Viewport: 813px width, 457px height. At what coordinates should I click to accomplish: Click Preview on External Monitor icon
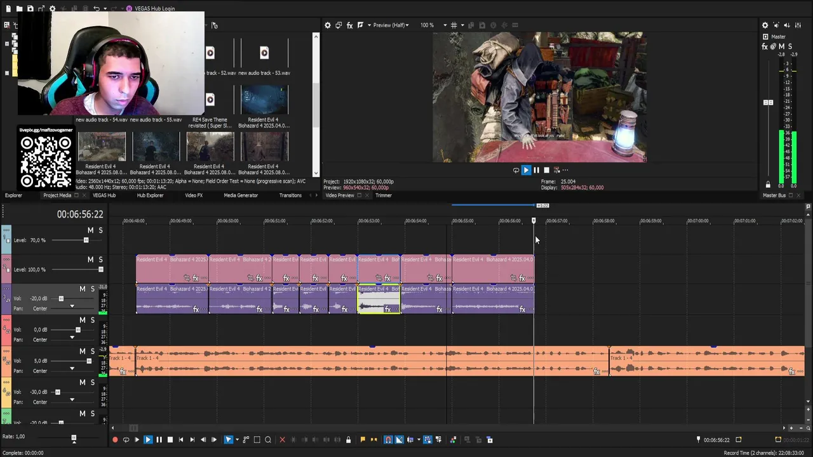339,25
